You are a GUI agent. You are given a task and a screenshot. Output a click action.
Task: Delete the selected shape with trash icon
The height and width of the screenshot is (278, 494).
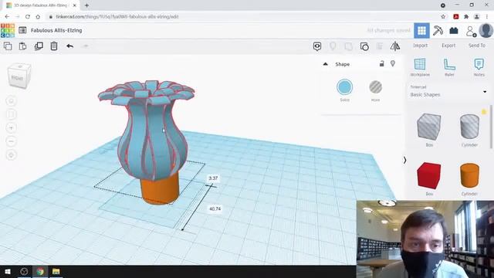point(54,46)
